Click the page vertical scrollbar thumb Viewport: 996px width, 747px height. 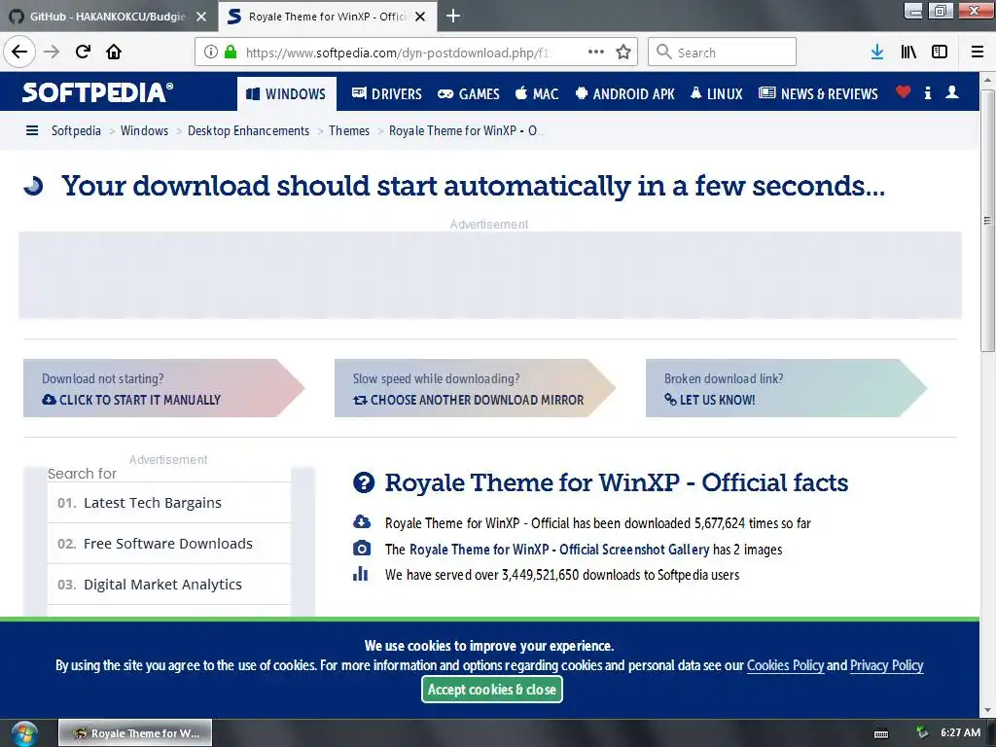coord(987,220)
